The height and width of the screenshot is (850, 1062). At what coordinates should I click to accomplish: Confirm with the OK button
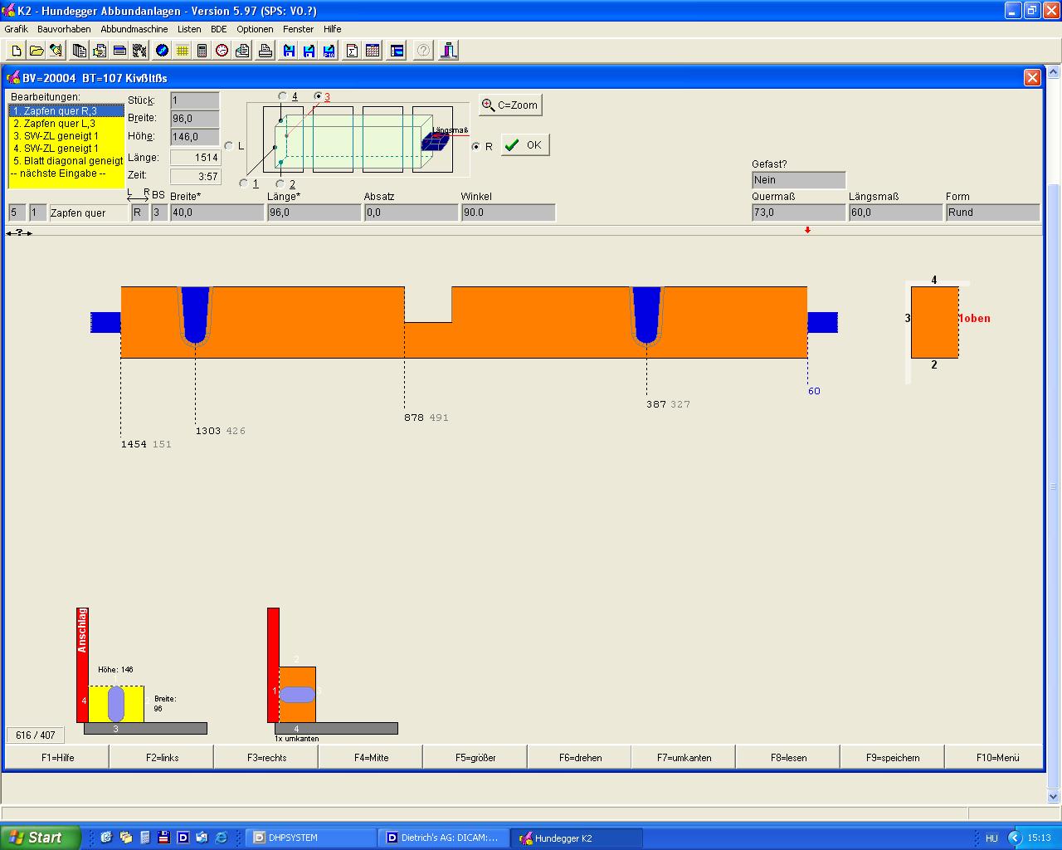525,145
